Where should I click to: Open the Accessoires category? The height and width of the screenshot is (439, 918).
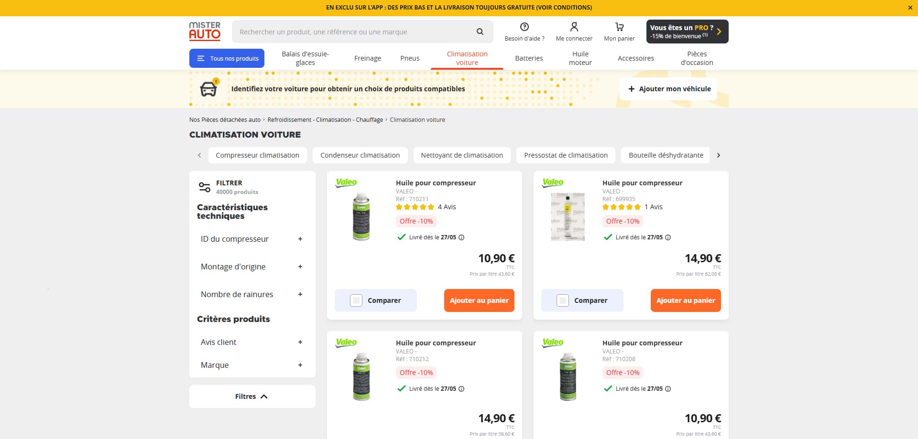(636, 58)
